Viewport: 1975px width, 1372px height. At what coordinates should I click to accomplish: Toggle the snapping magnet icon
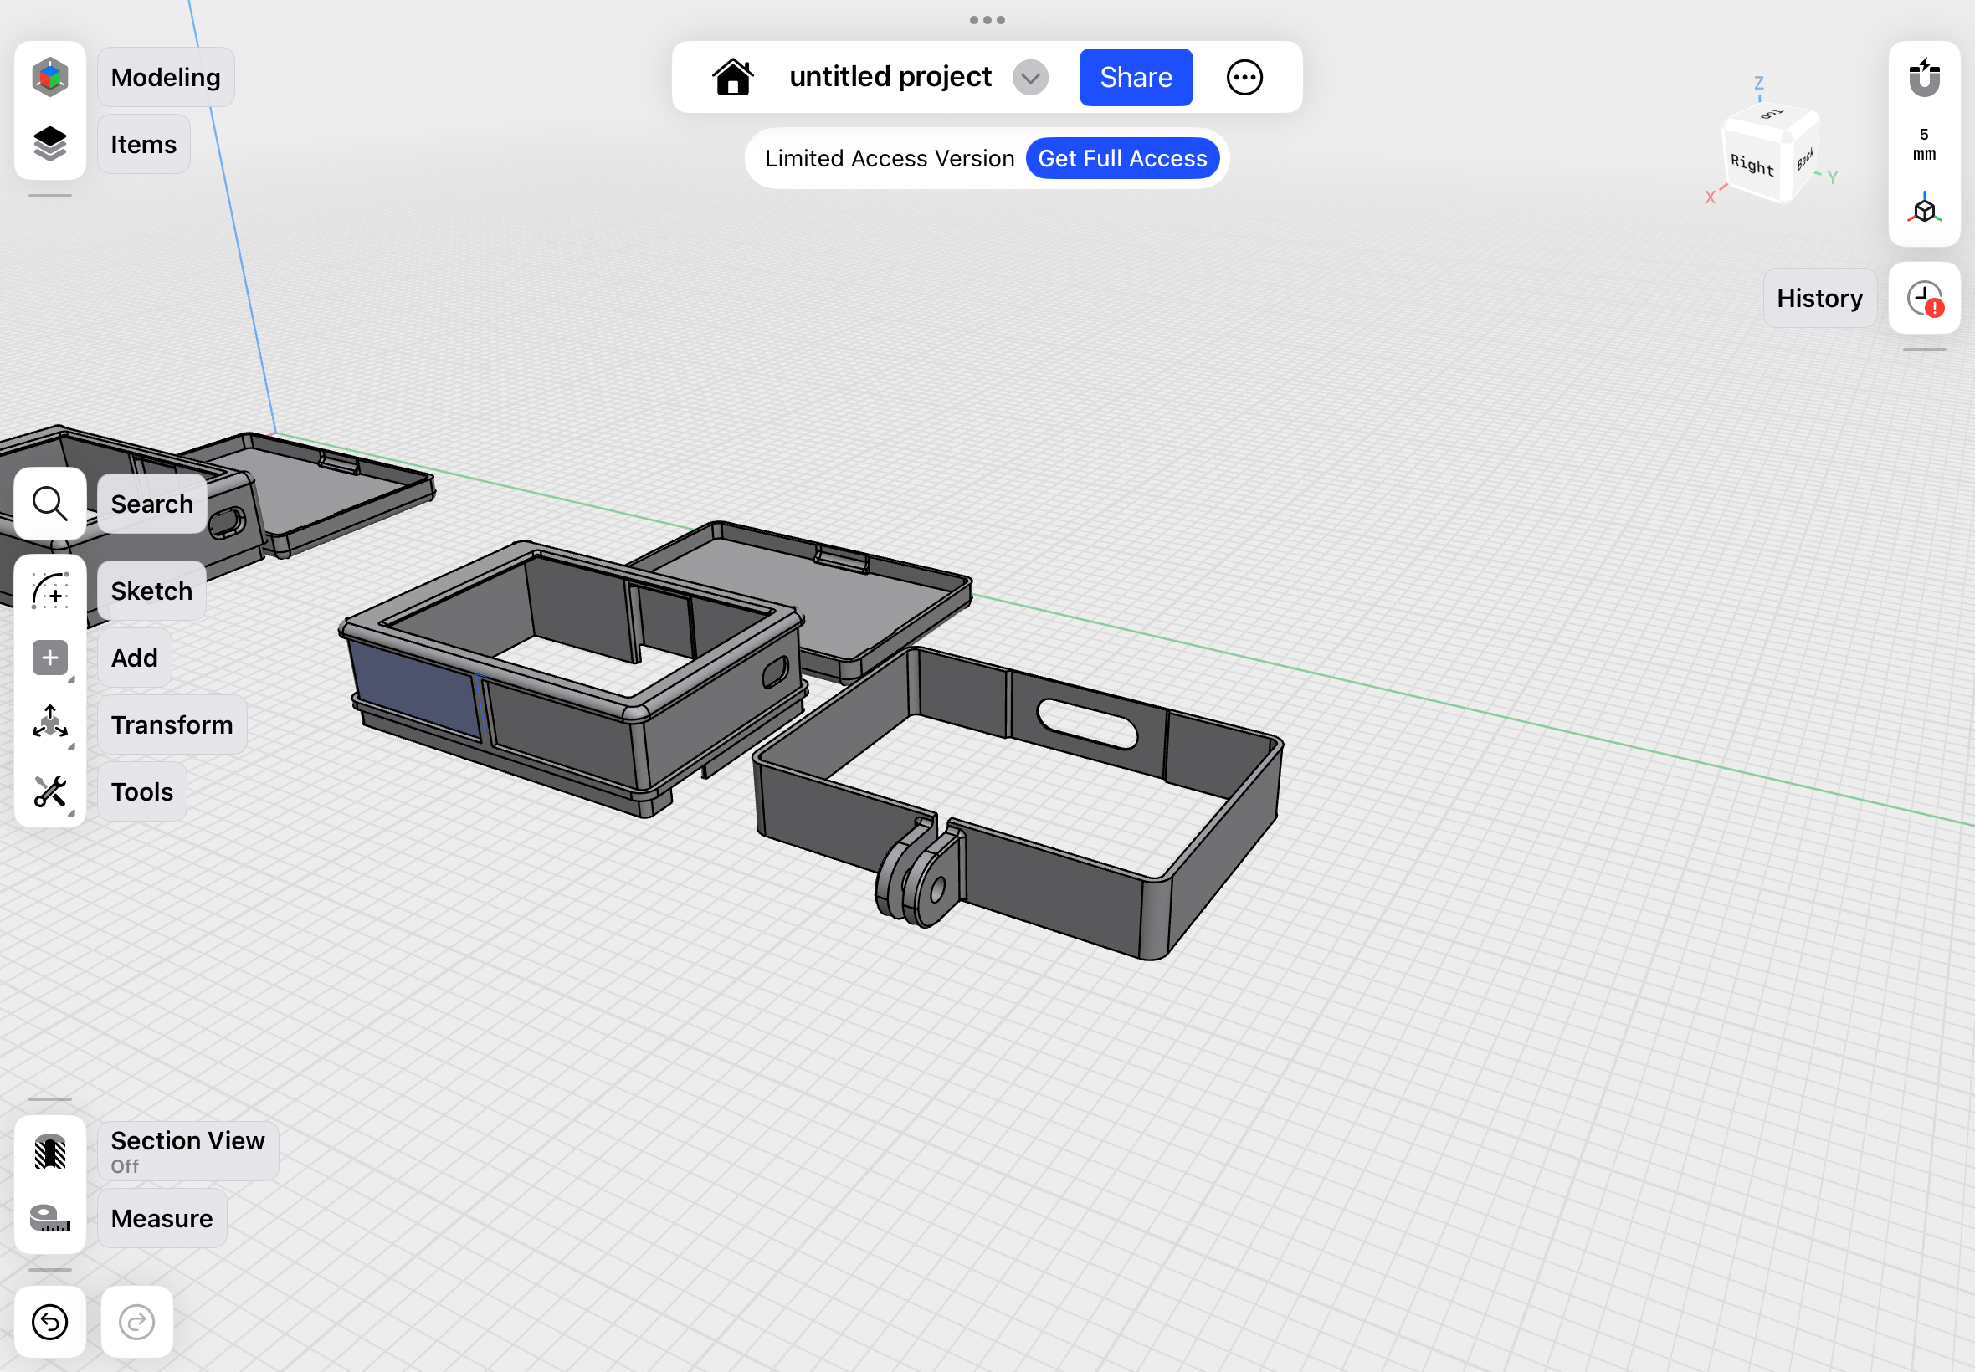tap(1924, 77)
